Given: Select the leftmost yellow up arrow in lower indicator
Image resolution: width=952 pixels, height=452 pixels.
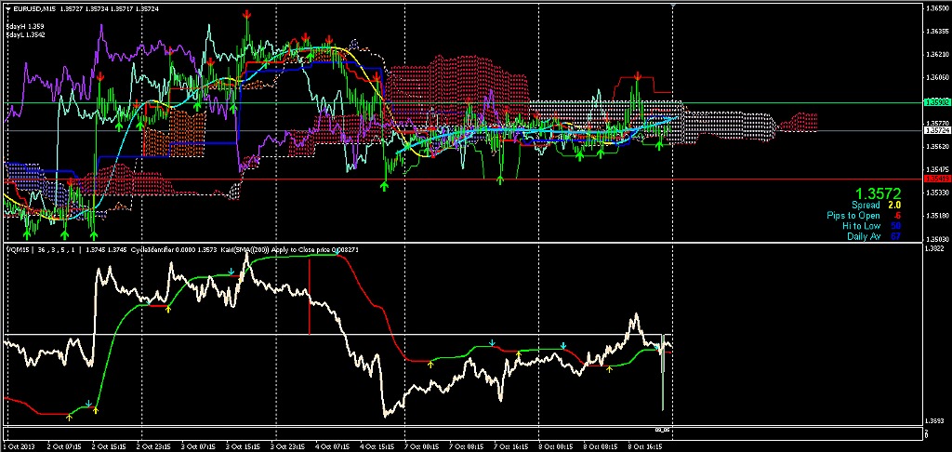Looking at the screenshot, I should click(69, 417).
